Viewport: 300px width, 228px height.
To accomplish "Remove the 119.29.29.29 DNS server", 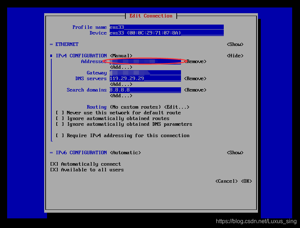I will click(195, 79).
